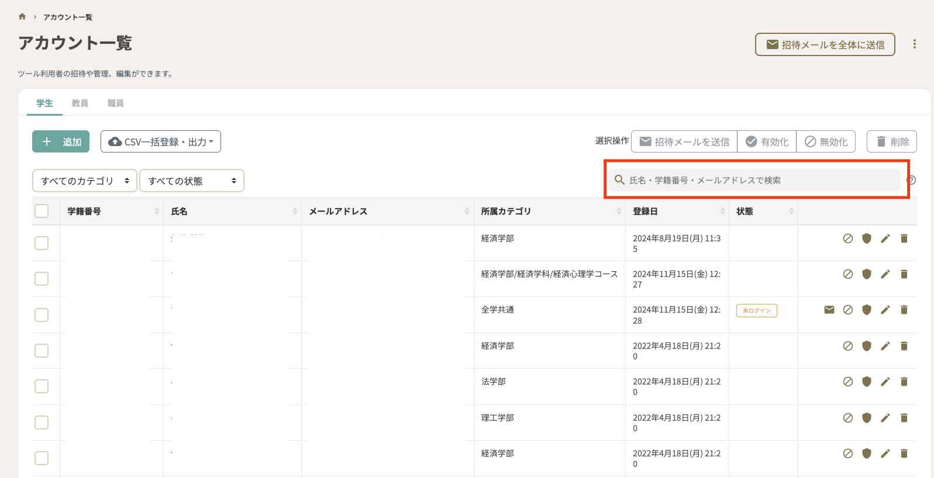
Task: Select the checkbox for the 法学部 row
Action: (42, 386)
